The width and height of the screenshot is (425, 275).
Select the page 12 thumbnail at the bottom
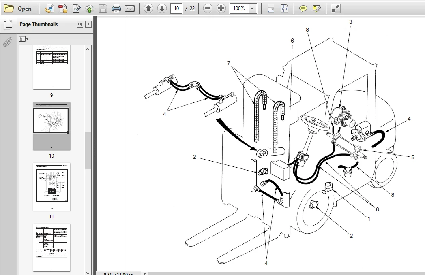pos(52,247)
